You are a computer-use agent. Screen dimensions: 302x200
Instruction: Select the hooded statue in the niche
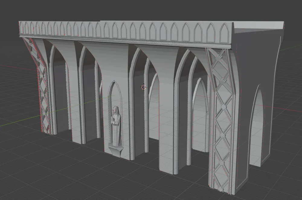pos(116,126)
